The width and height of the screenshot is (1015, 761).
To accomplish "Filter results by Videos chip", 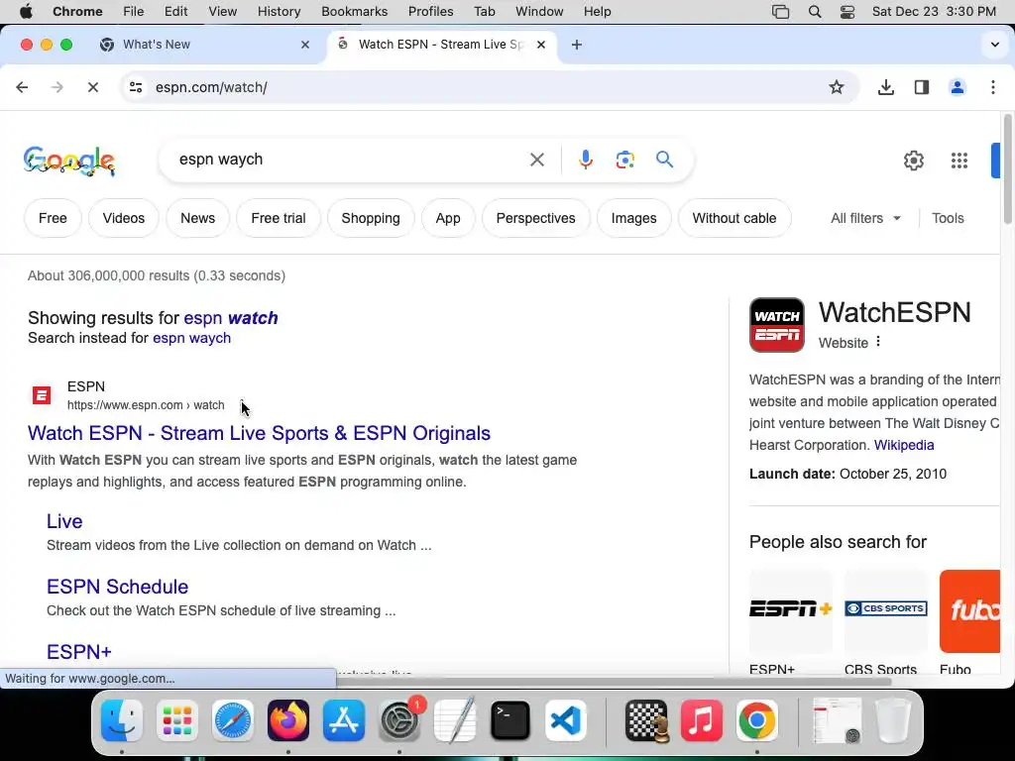I will (123, 218).
